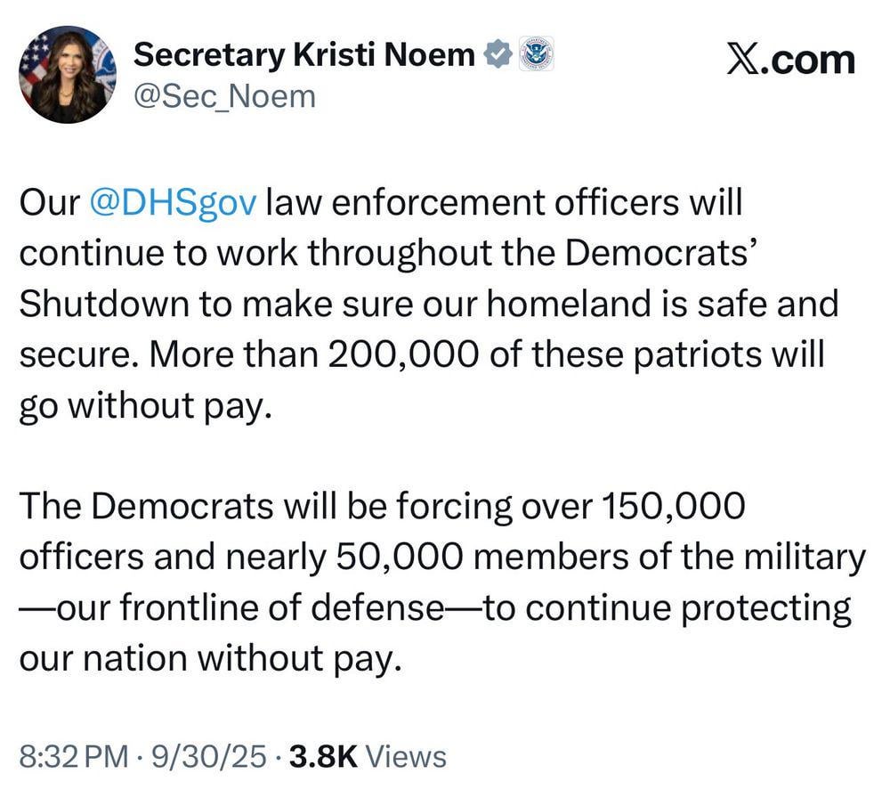Image resolution: width=890 pixels, height=806 pixels.
Task: Open Secretary Kristi Noem's profile picture
Action: [x=68, y=74]
